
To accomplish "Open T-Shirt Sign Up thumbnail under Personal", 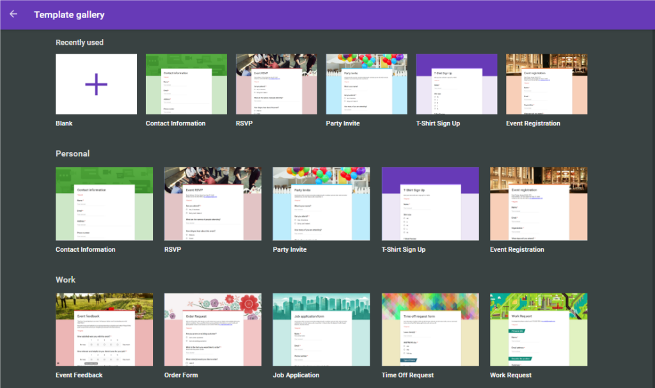I will tap(430, 203).
